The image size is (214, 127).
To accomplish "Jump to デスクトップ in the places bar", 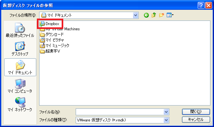I will (x=20, y=49).
